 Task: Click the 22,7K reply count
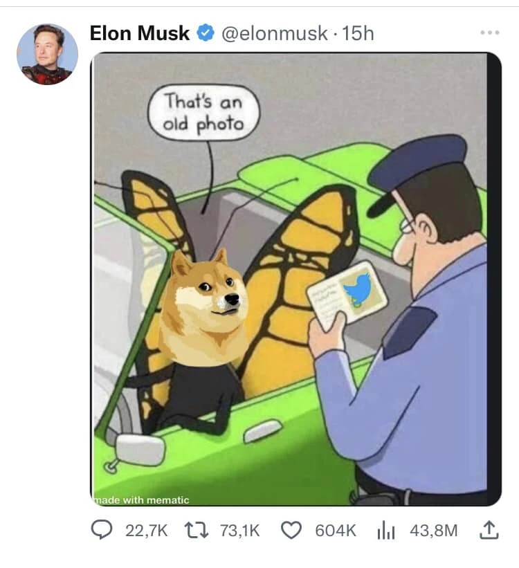(x=147, y=531)
